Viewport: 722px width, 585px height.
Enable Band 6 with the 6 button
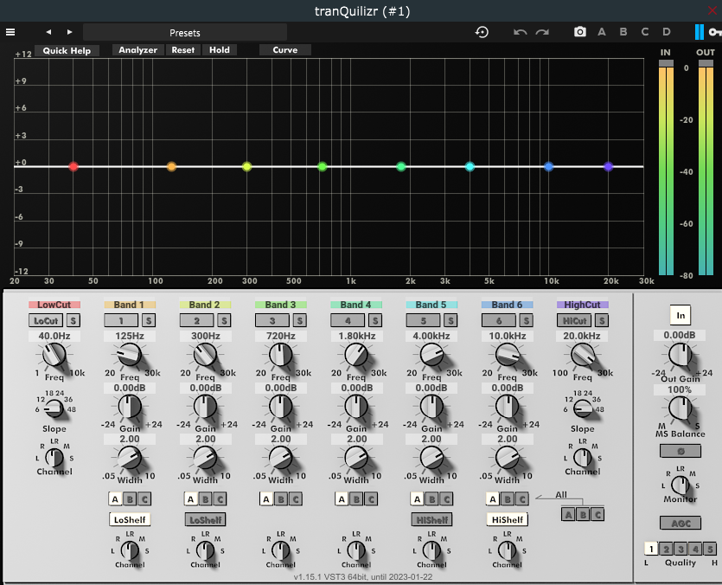[x=499, y=320]
